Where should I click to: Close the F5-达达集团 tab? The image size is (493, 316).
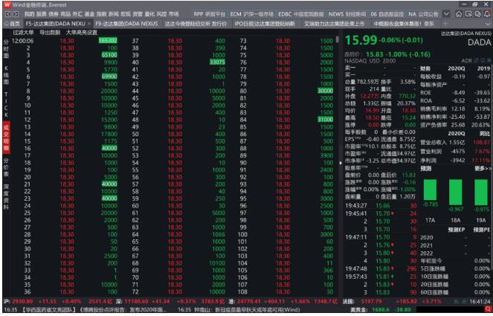(x=89, y=24)
